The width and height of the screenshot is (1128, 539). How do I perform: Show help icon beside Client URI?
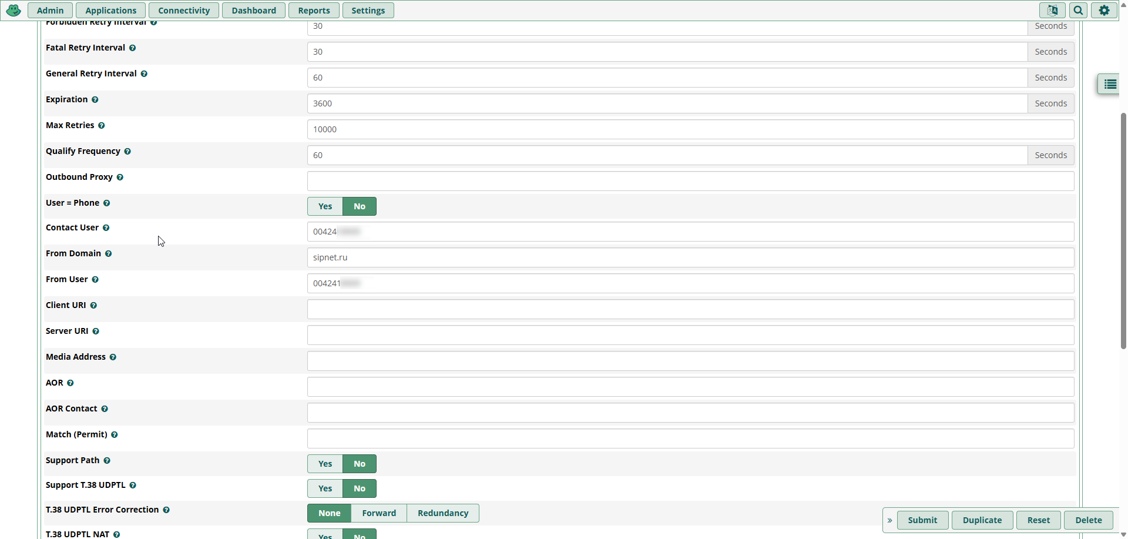[x=93, y=306]
